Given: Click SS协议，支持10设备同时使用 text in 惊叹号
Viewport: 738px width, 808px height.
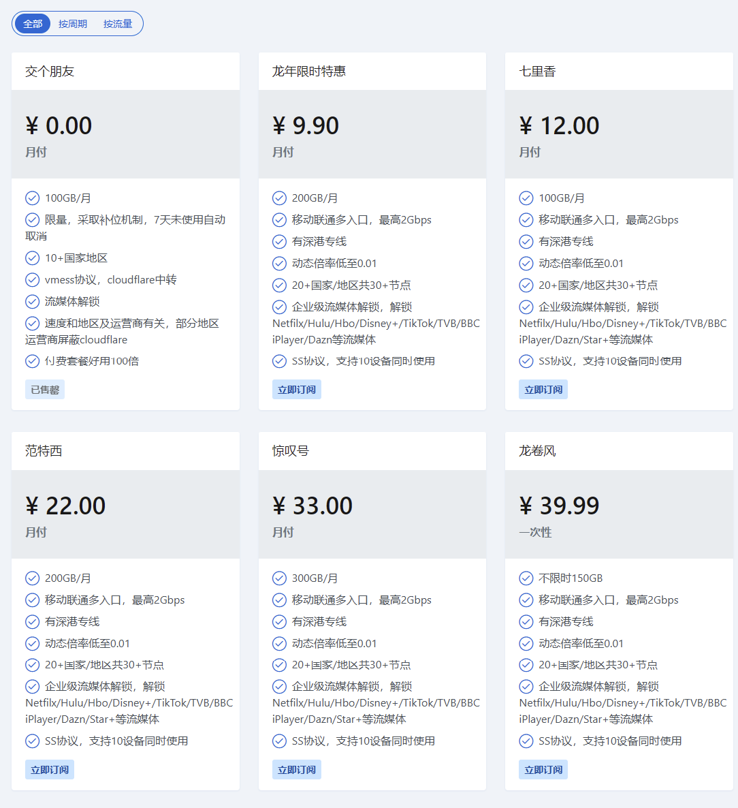Looking at the screenshot, I should tap(364, 741).
